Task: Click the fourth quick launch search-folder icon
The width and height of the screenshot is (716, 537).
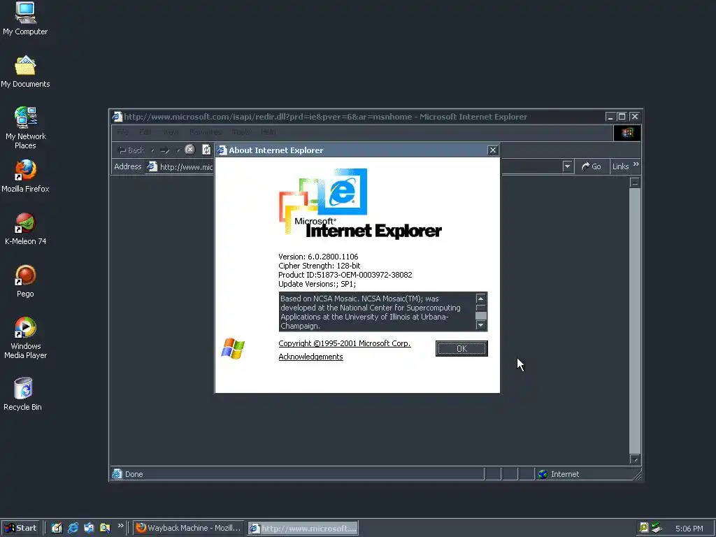Action: click(105, 528)
